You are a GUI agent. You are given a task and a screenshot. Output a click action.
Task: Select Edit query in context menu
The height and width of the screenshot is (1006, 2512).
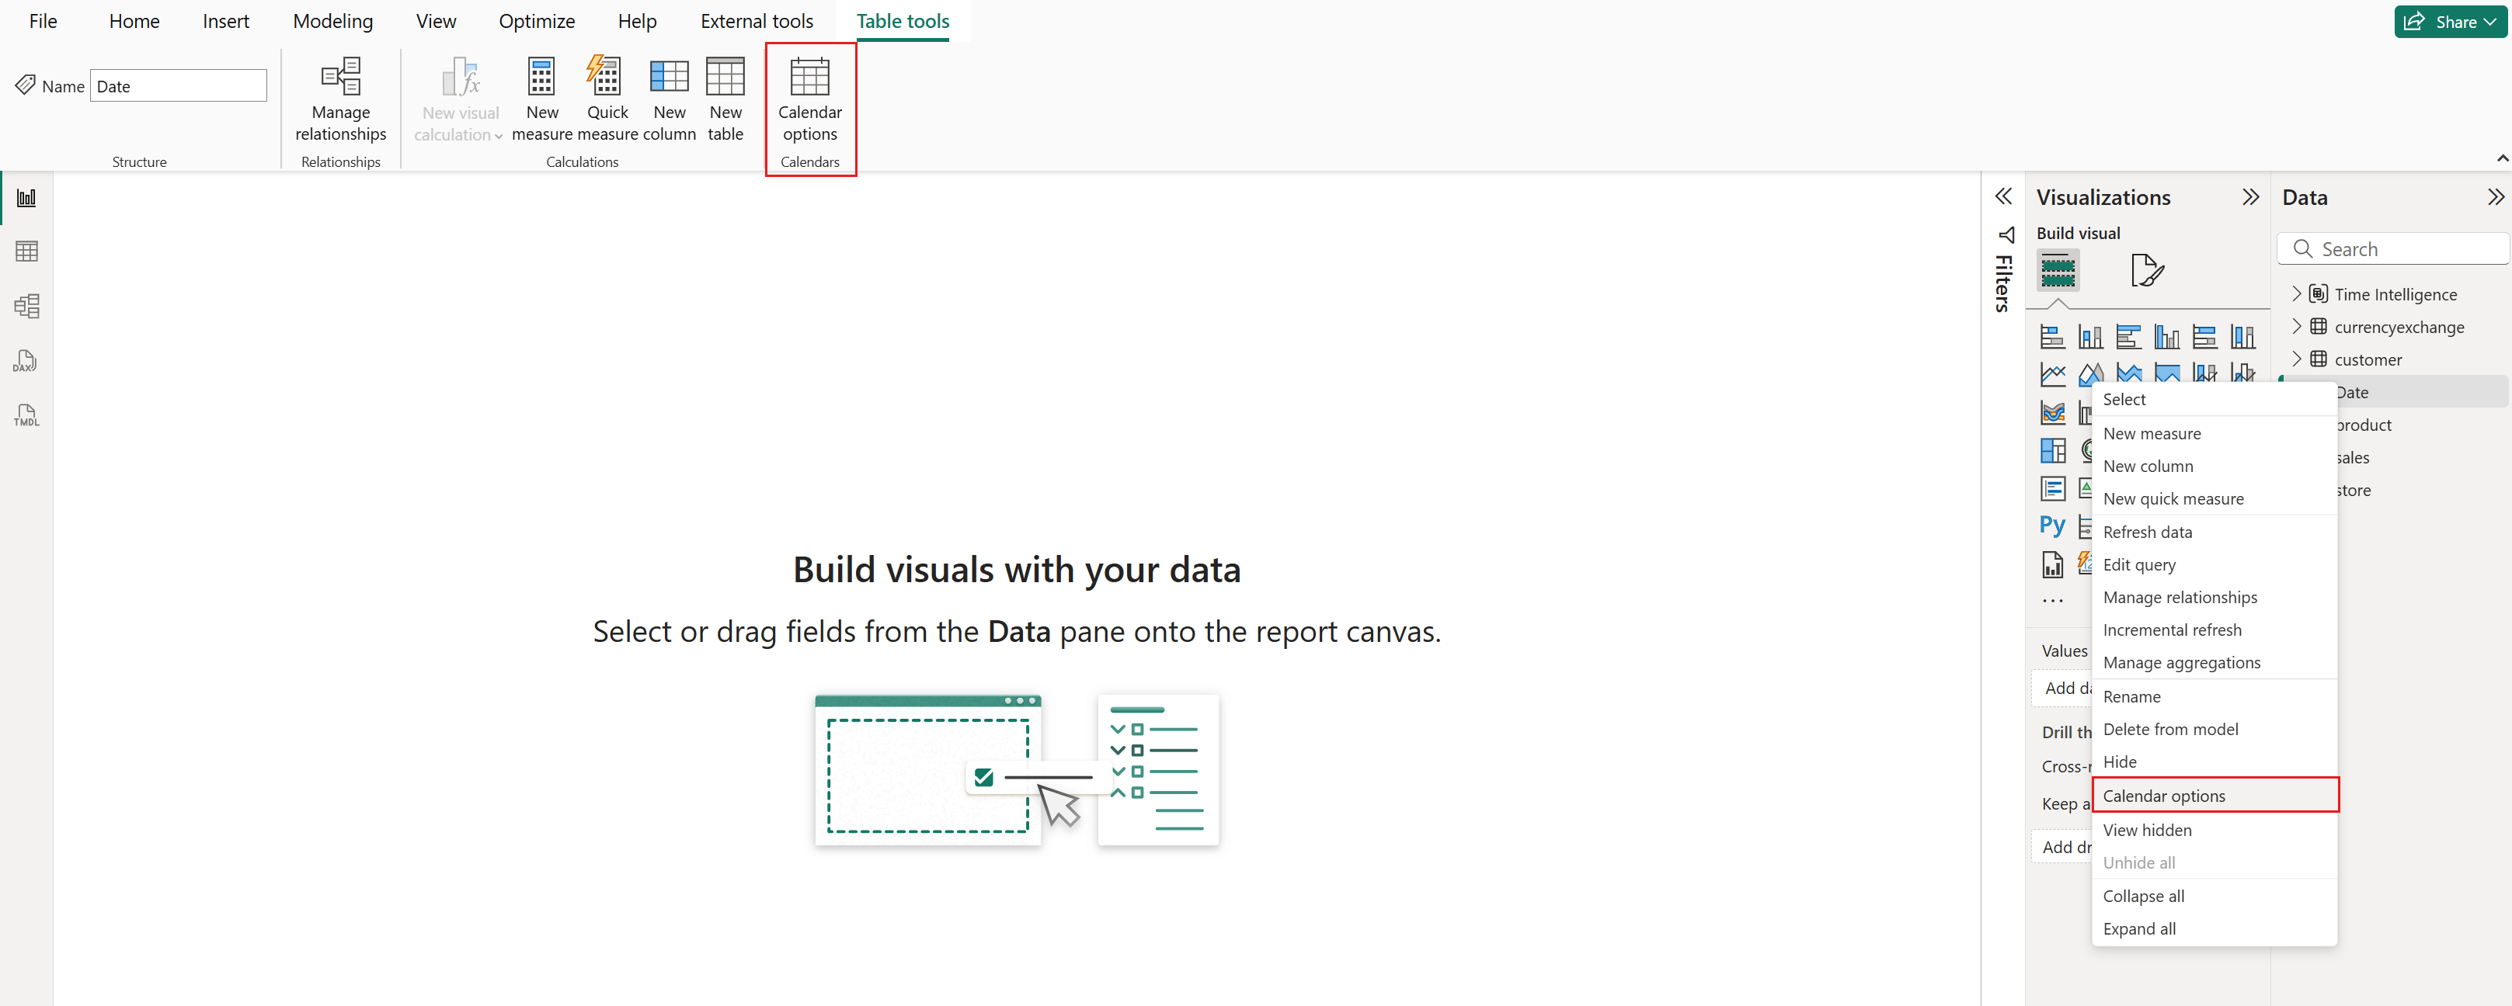point(2138,564)
